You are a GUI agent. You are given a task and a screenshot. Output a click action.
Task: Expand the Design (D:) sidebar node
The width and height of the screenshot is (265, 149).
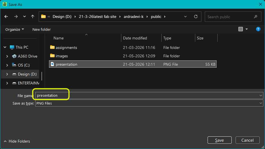tap(7, 74)
